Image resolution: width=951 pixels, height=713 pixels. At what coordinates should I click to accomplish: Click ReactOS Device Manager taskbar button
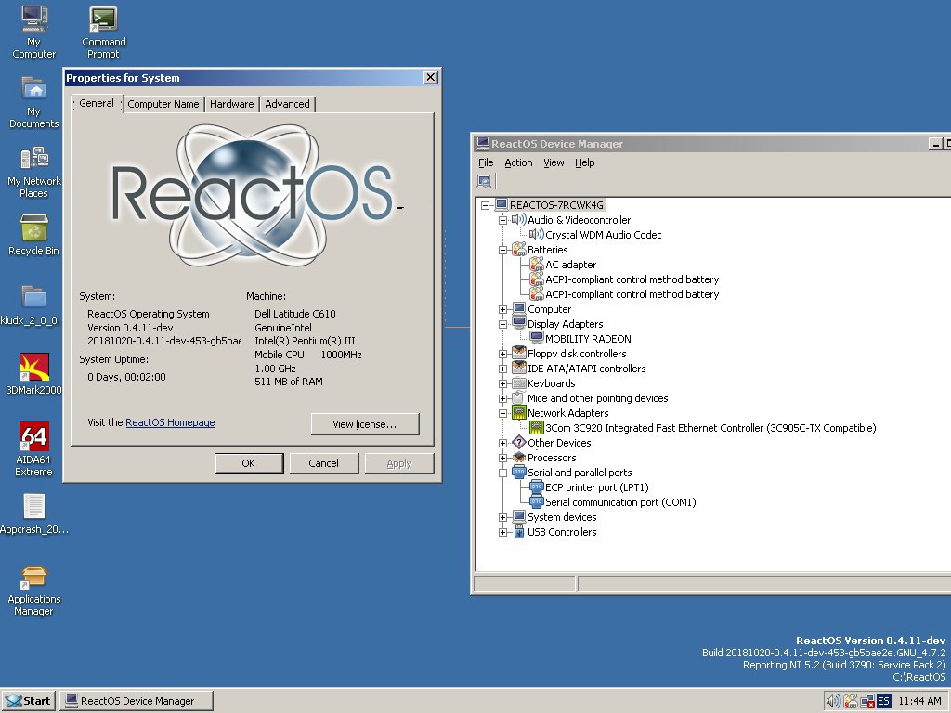pyautogui.click(x=137, y=701)
